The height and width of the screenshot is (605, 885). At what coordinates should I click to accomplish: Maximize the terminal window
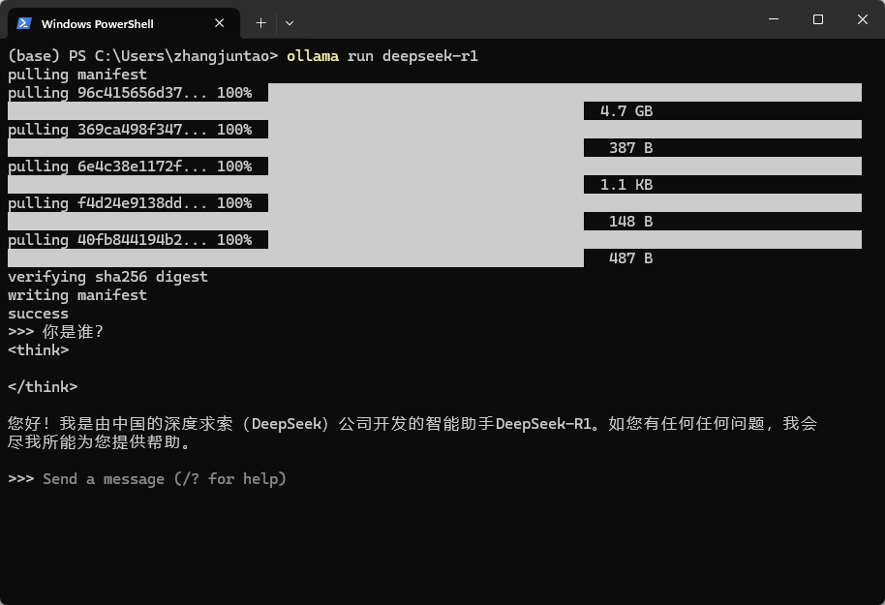[x=817, y=19]
